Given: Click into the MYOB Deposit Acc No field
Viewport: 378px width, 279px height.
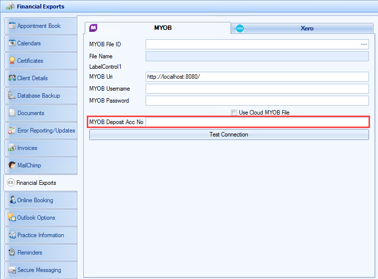Looking at the screenshot, I should click(x=257, y=122).
